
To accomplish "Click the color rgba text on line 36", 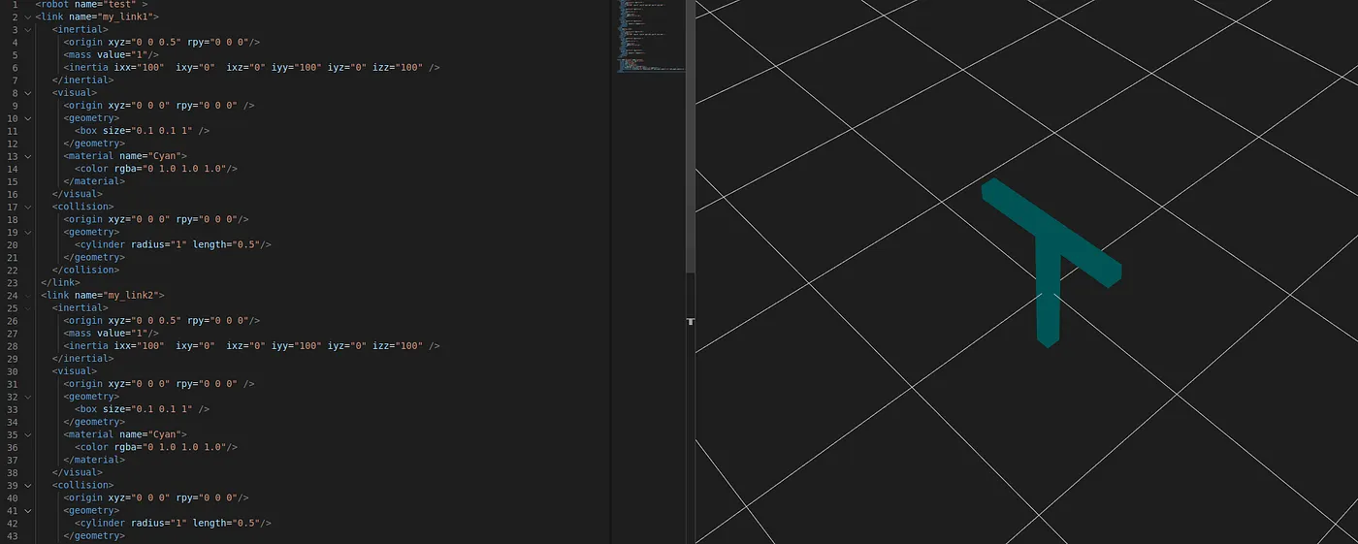I will pos(156,447).
